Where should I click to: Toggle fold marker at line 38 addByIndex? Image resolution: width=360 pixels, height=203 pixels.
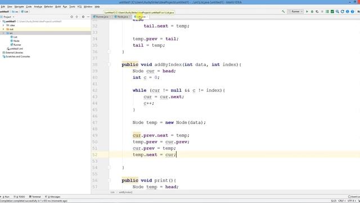pos(109,65)
